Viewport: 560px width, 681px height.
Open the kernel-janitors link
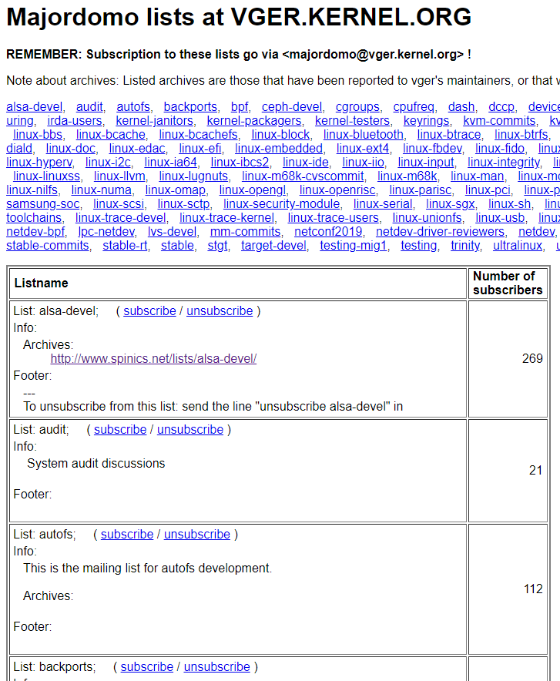click(x=154, y=121)
